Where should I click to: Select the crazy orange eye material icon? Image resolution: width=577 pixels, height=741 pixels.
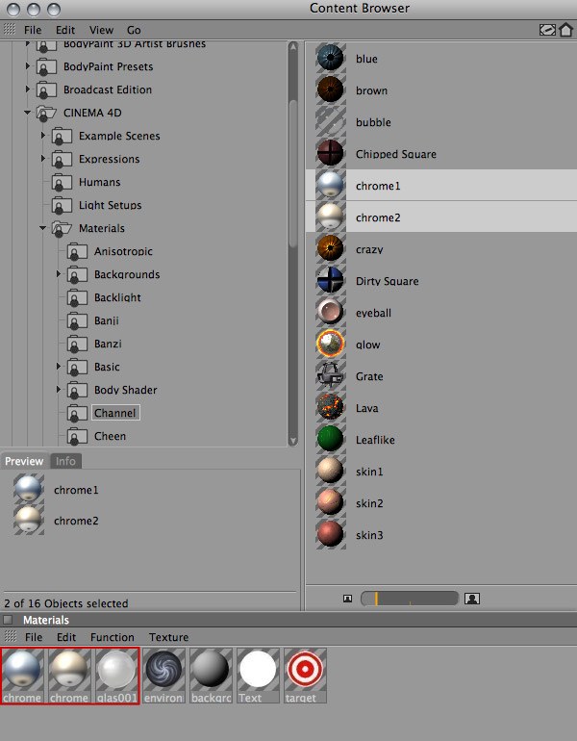[331, 249]
